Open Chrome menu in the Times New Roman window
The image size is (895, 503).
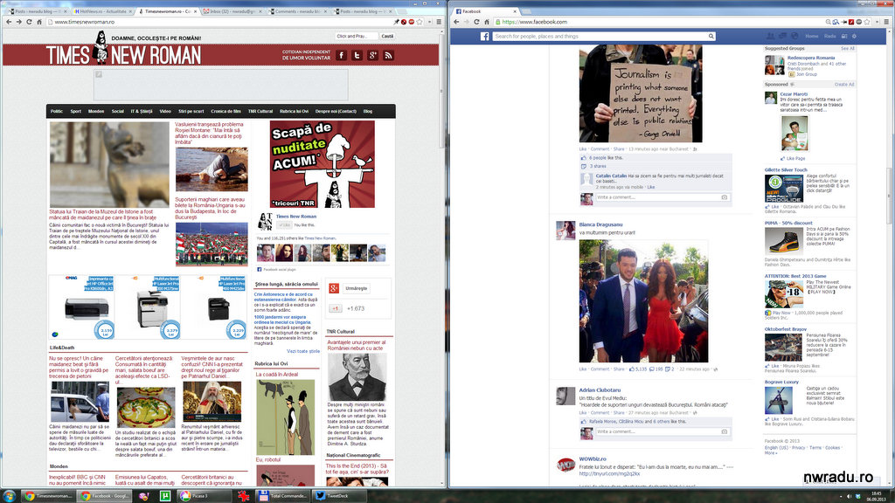pos(439,22)
